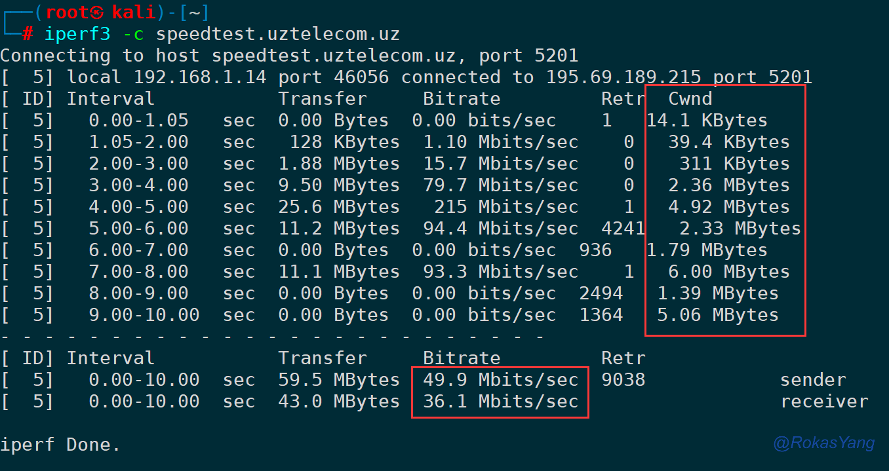Click the "iperf Done." message

tap(60, 445)
